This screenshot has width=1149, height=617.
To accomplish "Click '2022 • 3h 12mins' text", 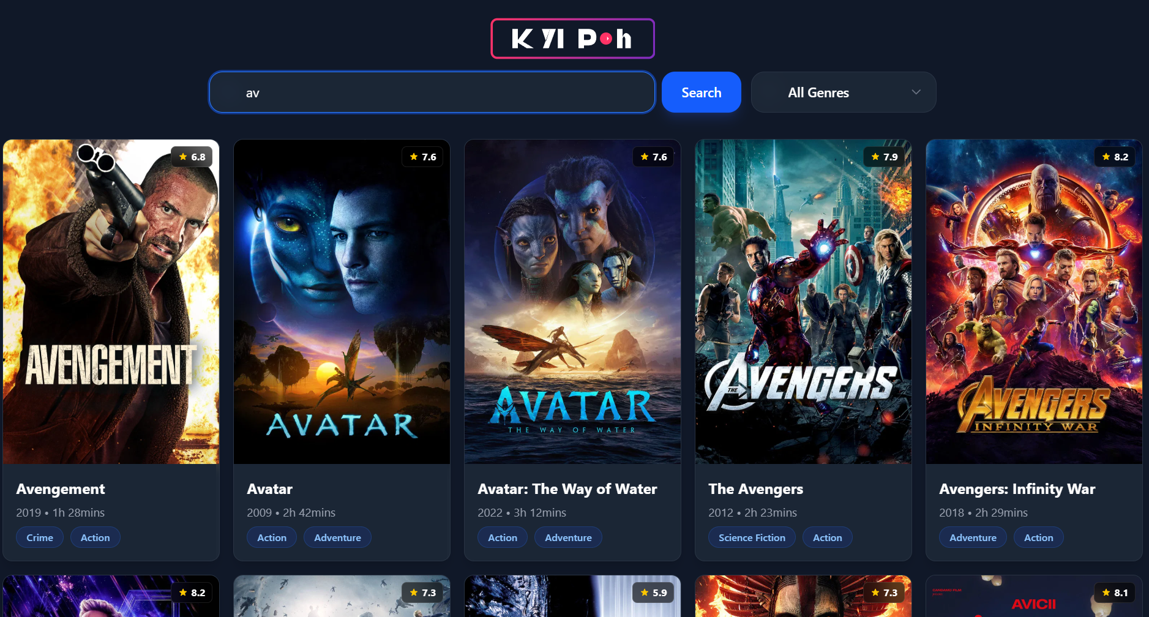I will [522, 513].
